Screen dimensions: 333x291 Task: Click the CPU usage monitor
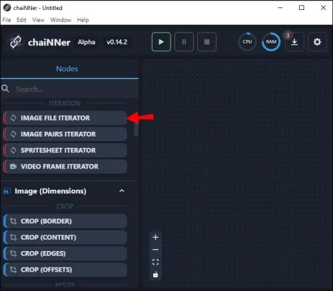click(x=247, y=42)
